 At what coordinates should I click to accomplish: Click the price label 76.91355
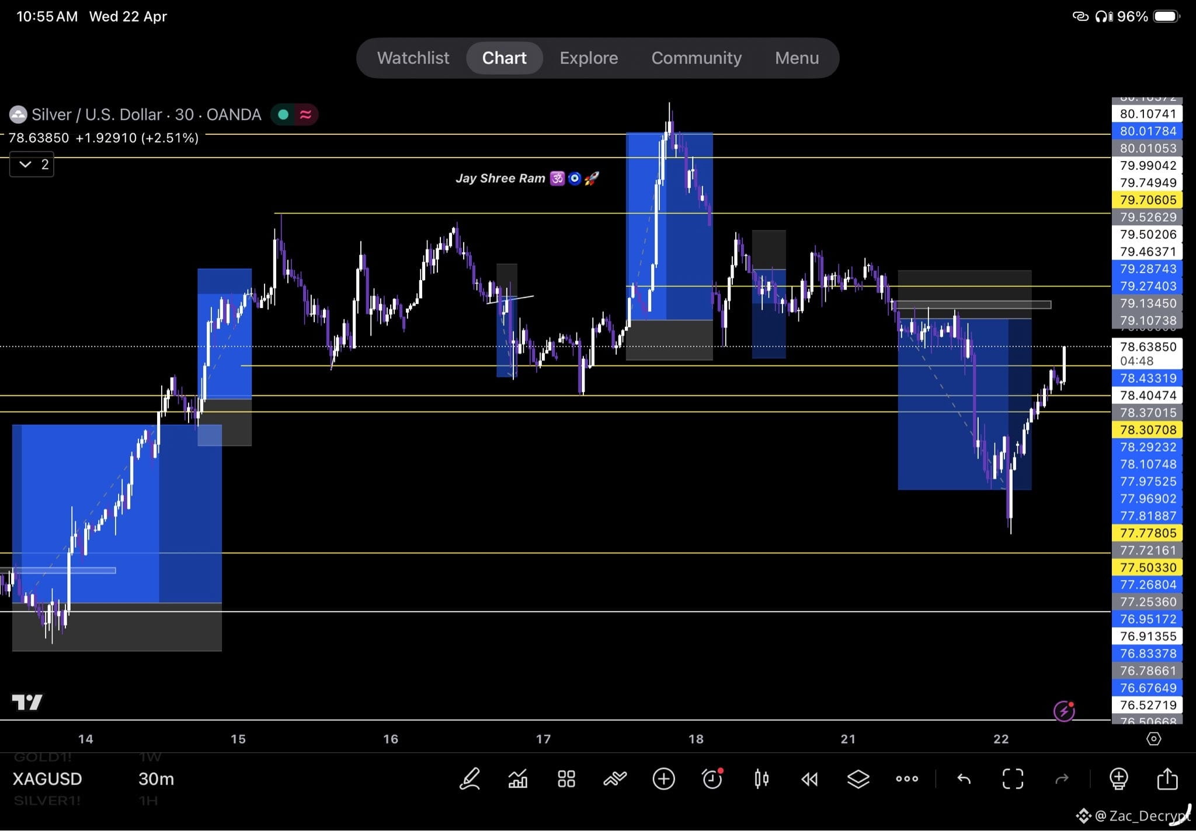[1148, 637]
